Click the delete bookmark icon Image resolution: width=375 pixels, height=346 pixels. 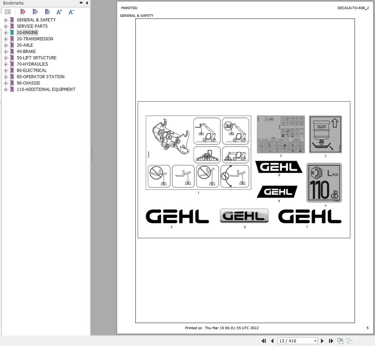(x=23, y=12)
